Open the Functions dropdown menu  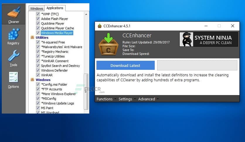(x=106, y=99)
